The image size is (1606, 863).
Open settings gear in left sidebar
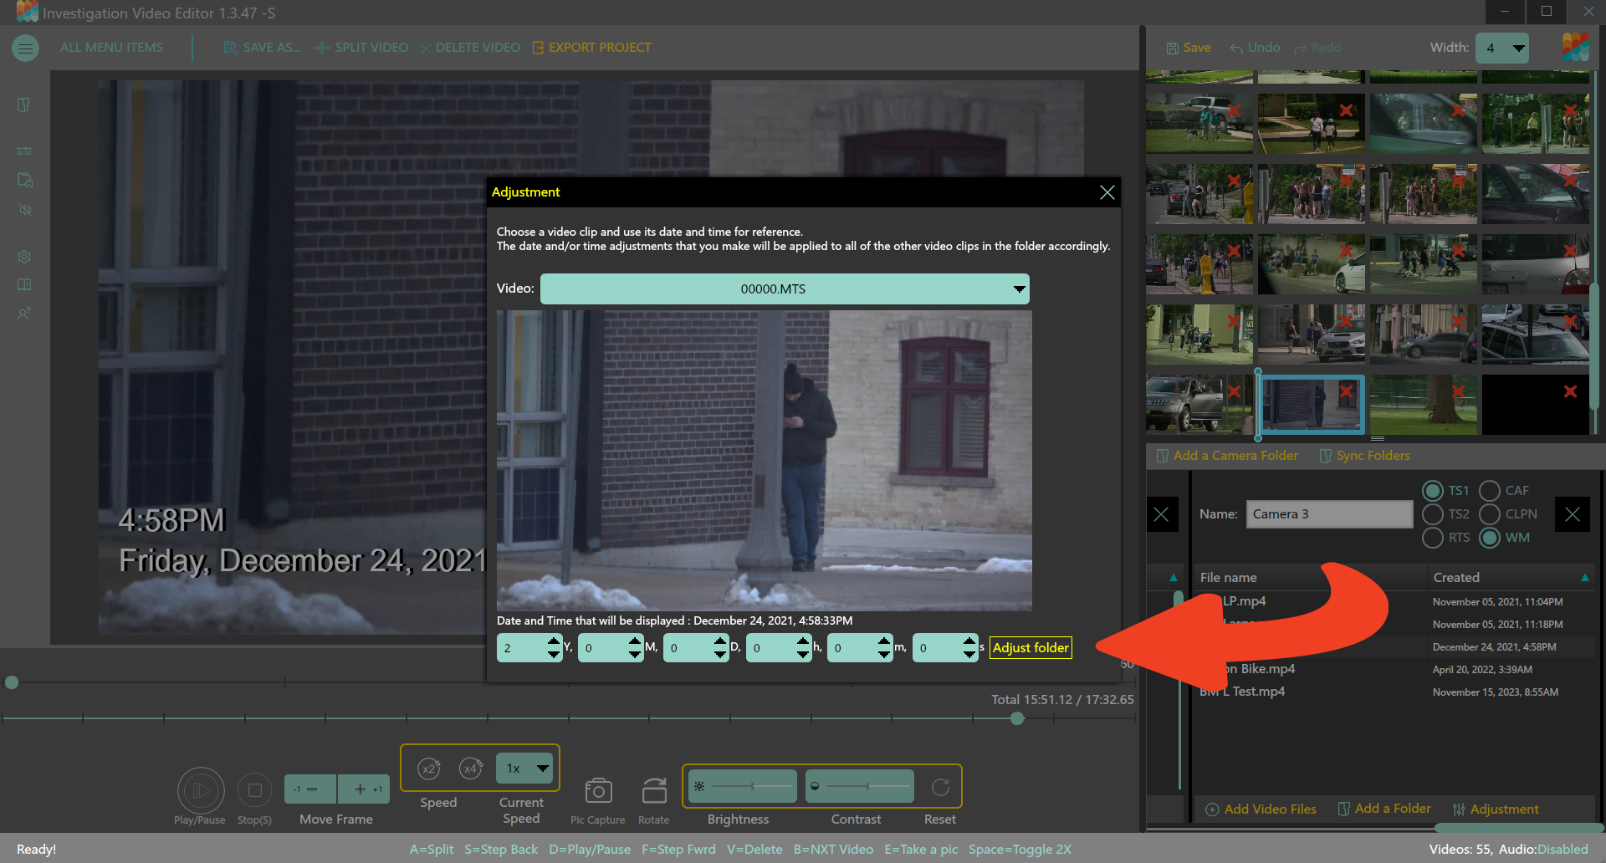[x=24, y=257]
